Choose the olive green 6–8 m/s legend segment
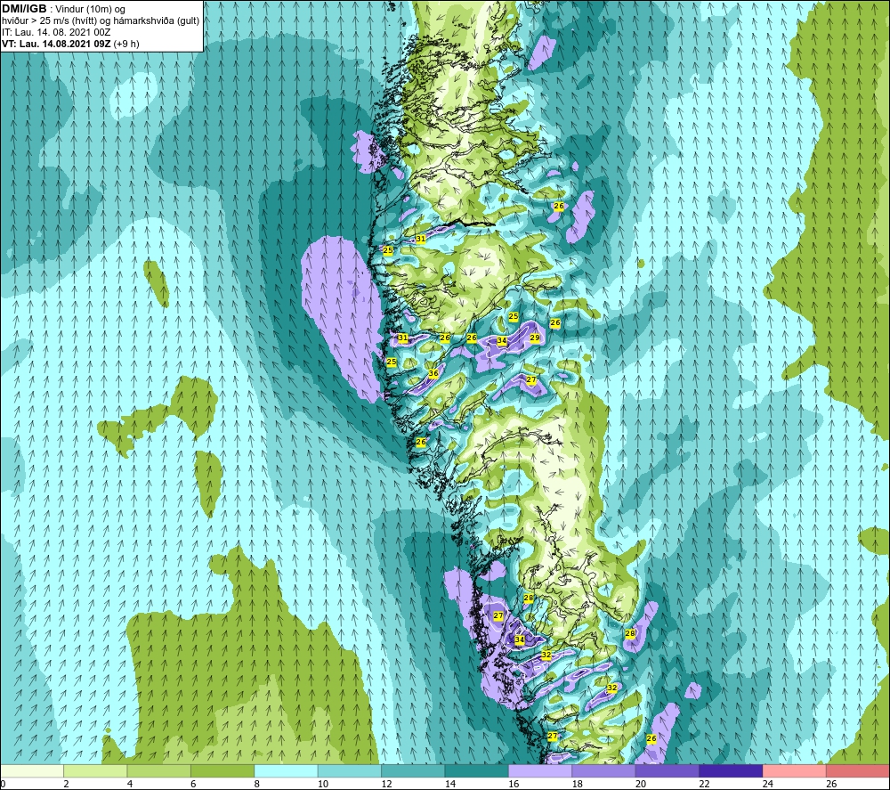This screenshot has width=890, height=790. [x=222, y=771]
